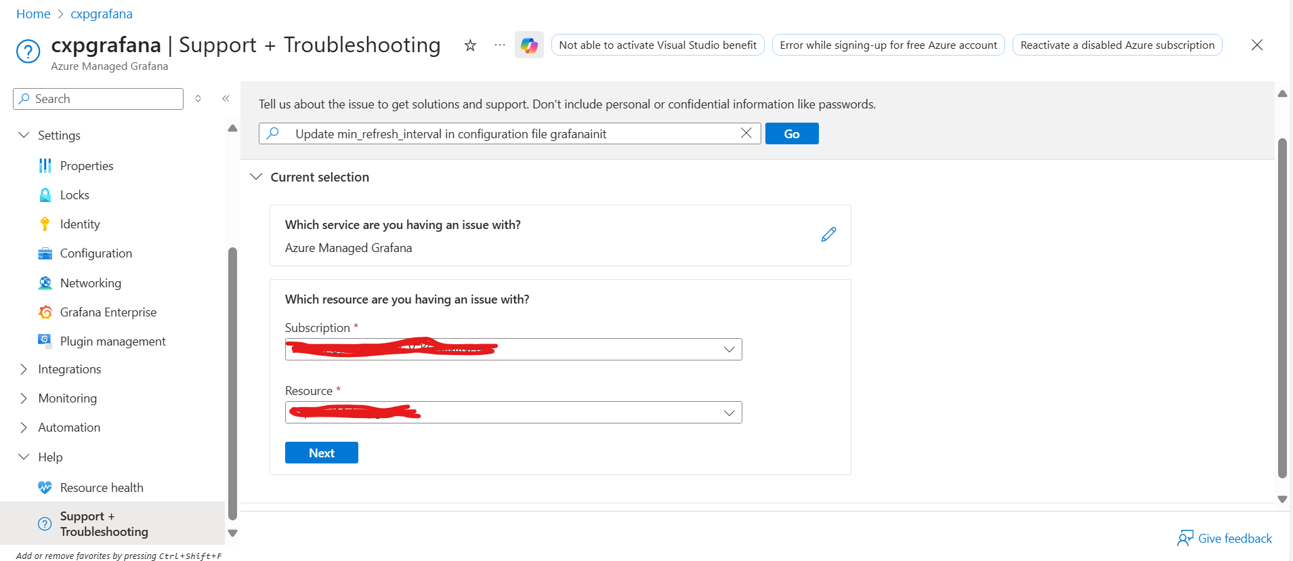Click the Go button
Viewport: 1293px width, 561px height.
pos(792,133)
